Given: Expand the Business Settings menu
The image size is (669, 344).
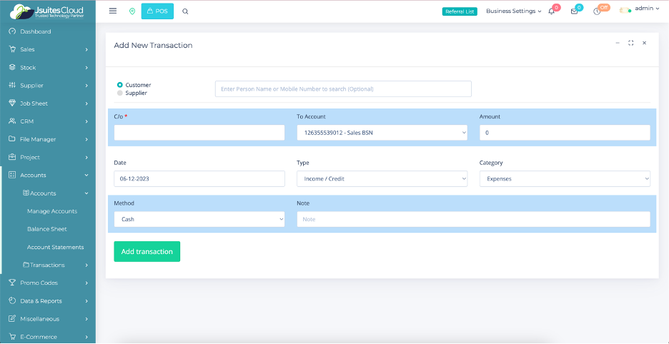Looking at the screenshot, I should (513, 11).
